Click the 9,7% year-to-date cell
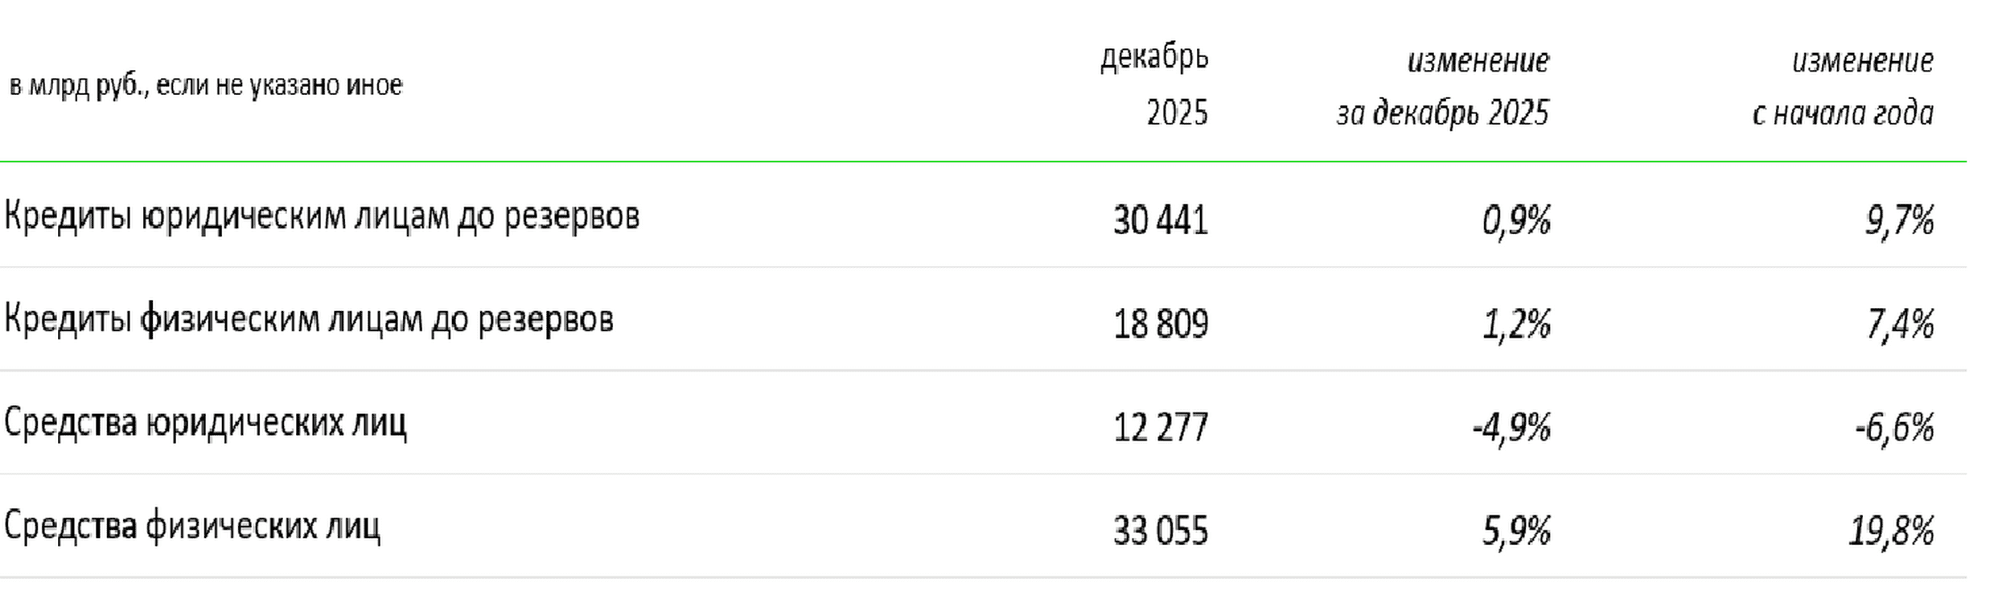The image size is (2002, 603). [1900, 220]
